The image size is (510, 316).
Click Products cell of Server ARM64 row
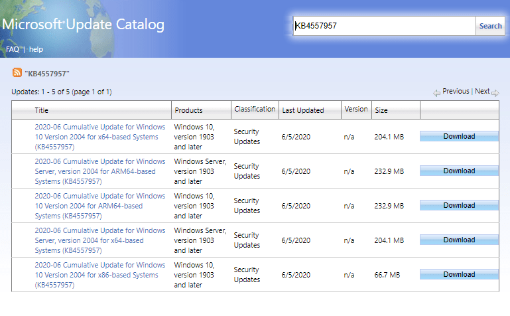[200, 171]
